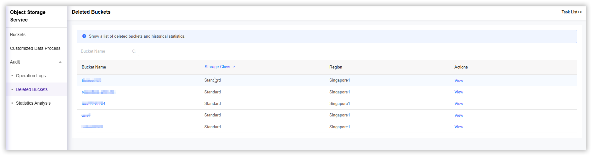The width and height of the screenshot is (592, 156).
Task: Click the magnifier icon in the search box
Action: 134,51
